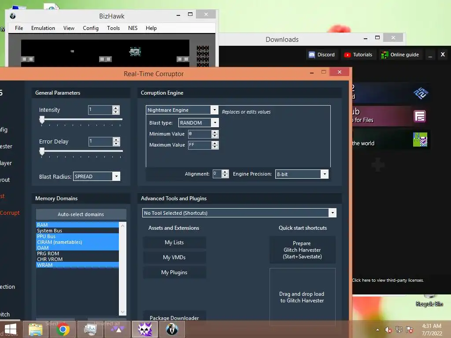Select CIRAM (nametables) memory domain
451x338 pixels.
(78, 242)
